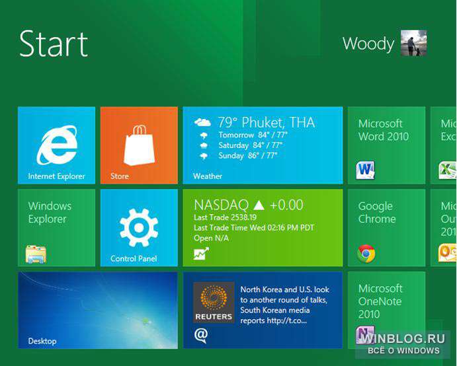This screenshot has width=457, height=366.
Task: Click the @ icon in news tile
Action: (x=201, y=336)
